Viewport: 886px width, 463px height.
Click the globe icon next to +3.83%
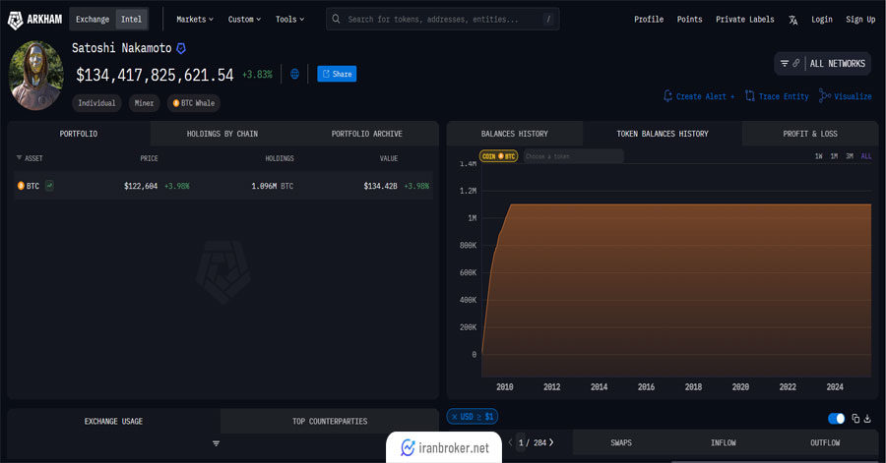tap(294, 74)
